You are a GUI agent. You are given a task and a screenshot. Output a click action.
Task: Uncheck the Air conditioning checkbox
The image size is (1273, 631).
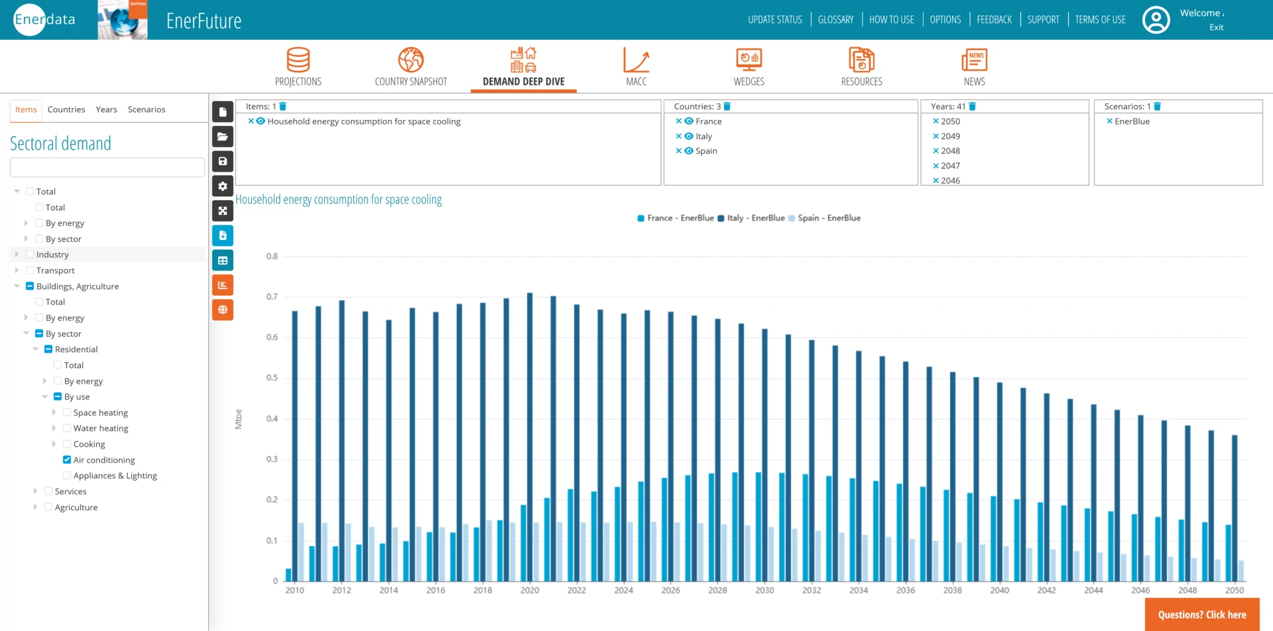67,460
